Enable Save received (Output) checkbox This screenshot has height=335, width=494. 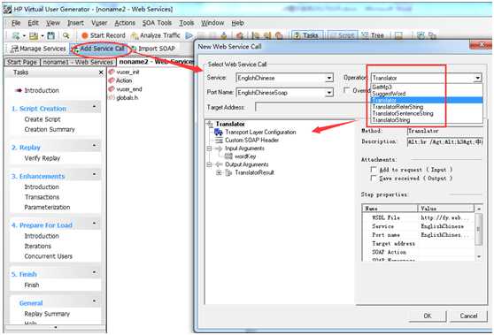pos(374,179)
